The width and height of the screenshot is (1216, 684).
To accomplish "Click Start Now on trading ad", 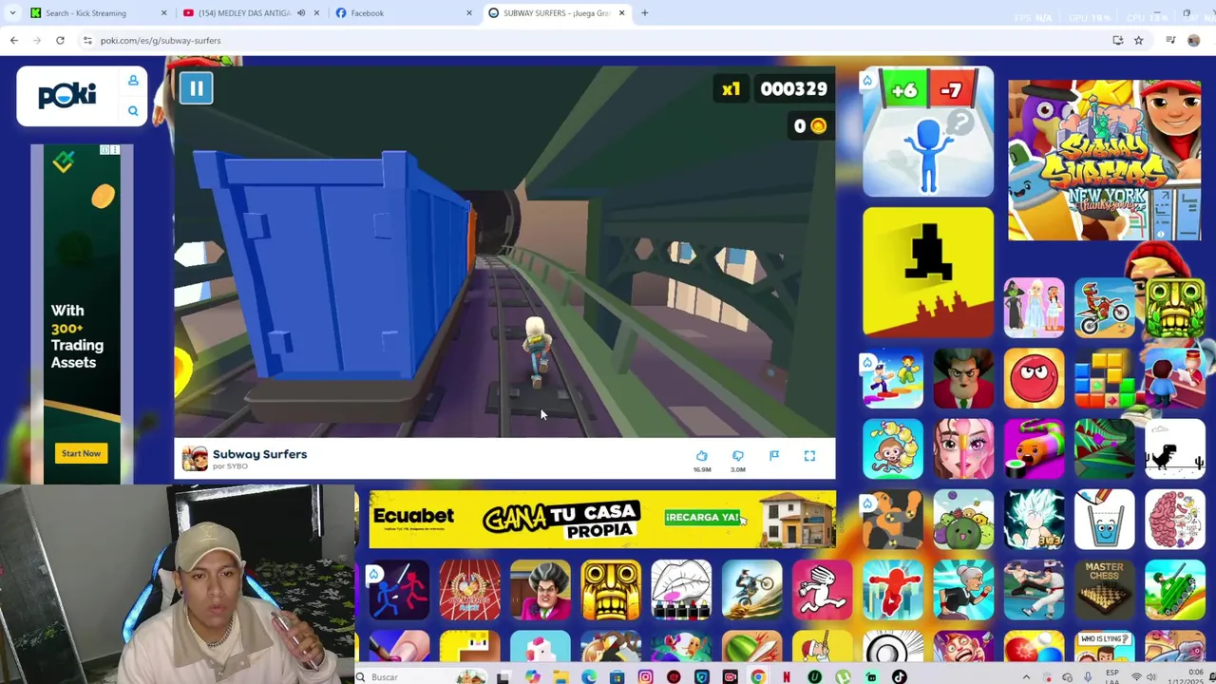I will 81,453.
